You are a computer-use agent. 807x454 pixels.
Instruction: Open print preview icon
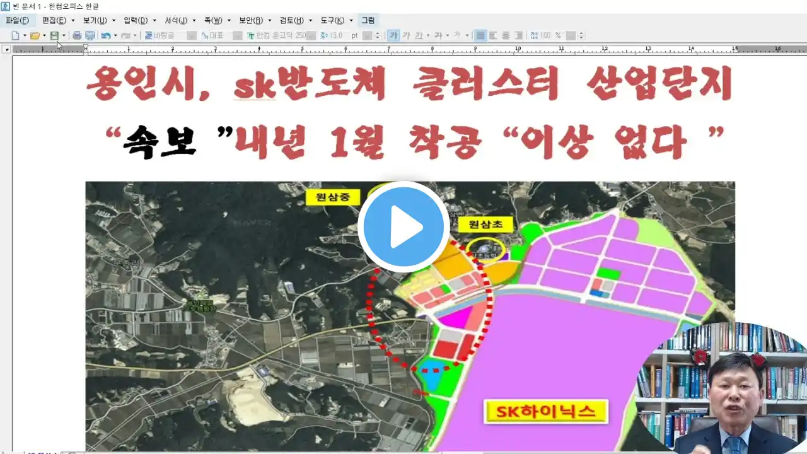point(90,35)
